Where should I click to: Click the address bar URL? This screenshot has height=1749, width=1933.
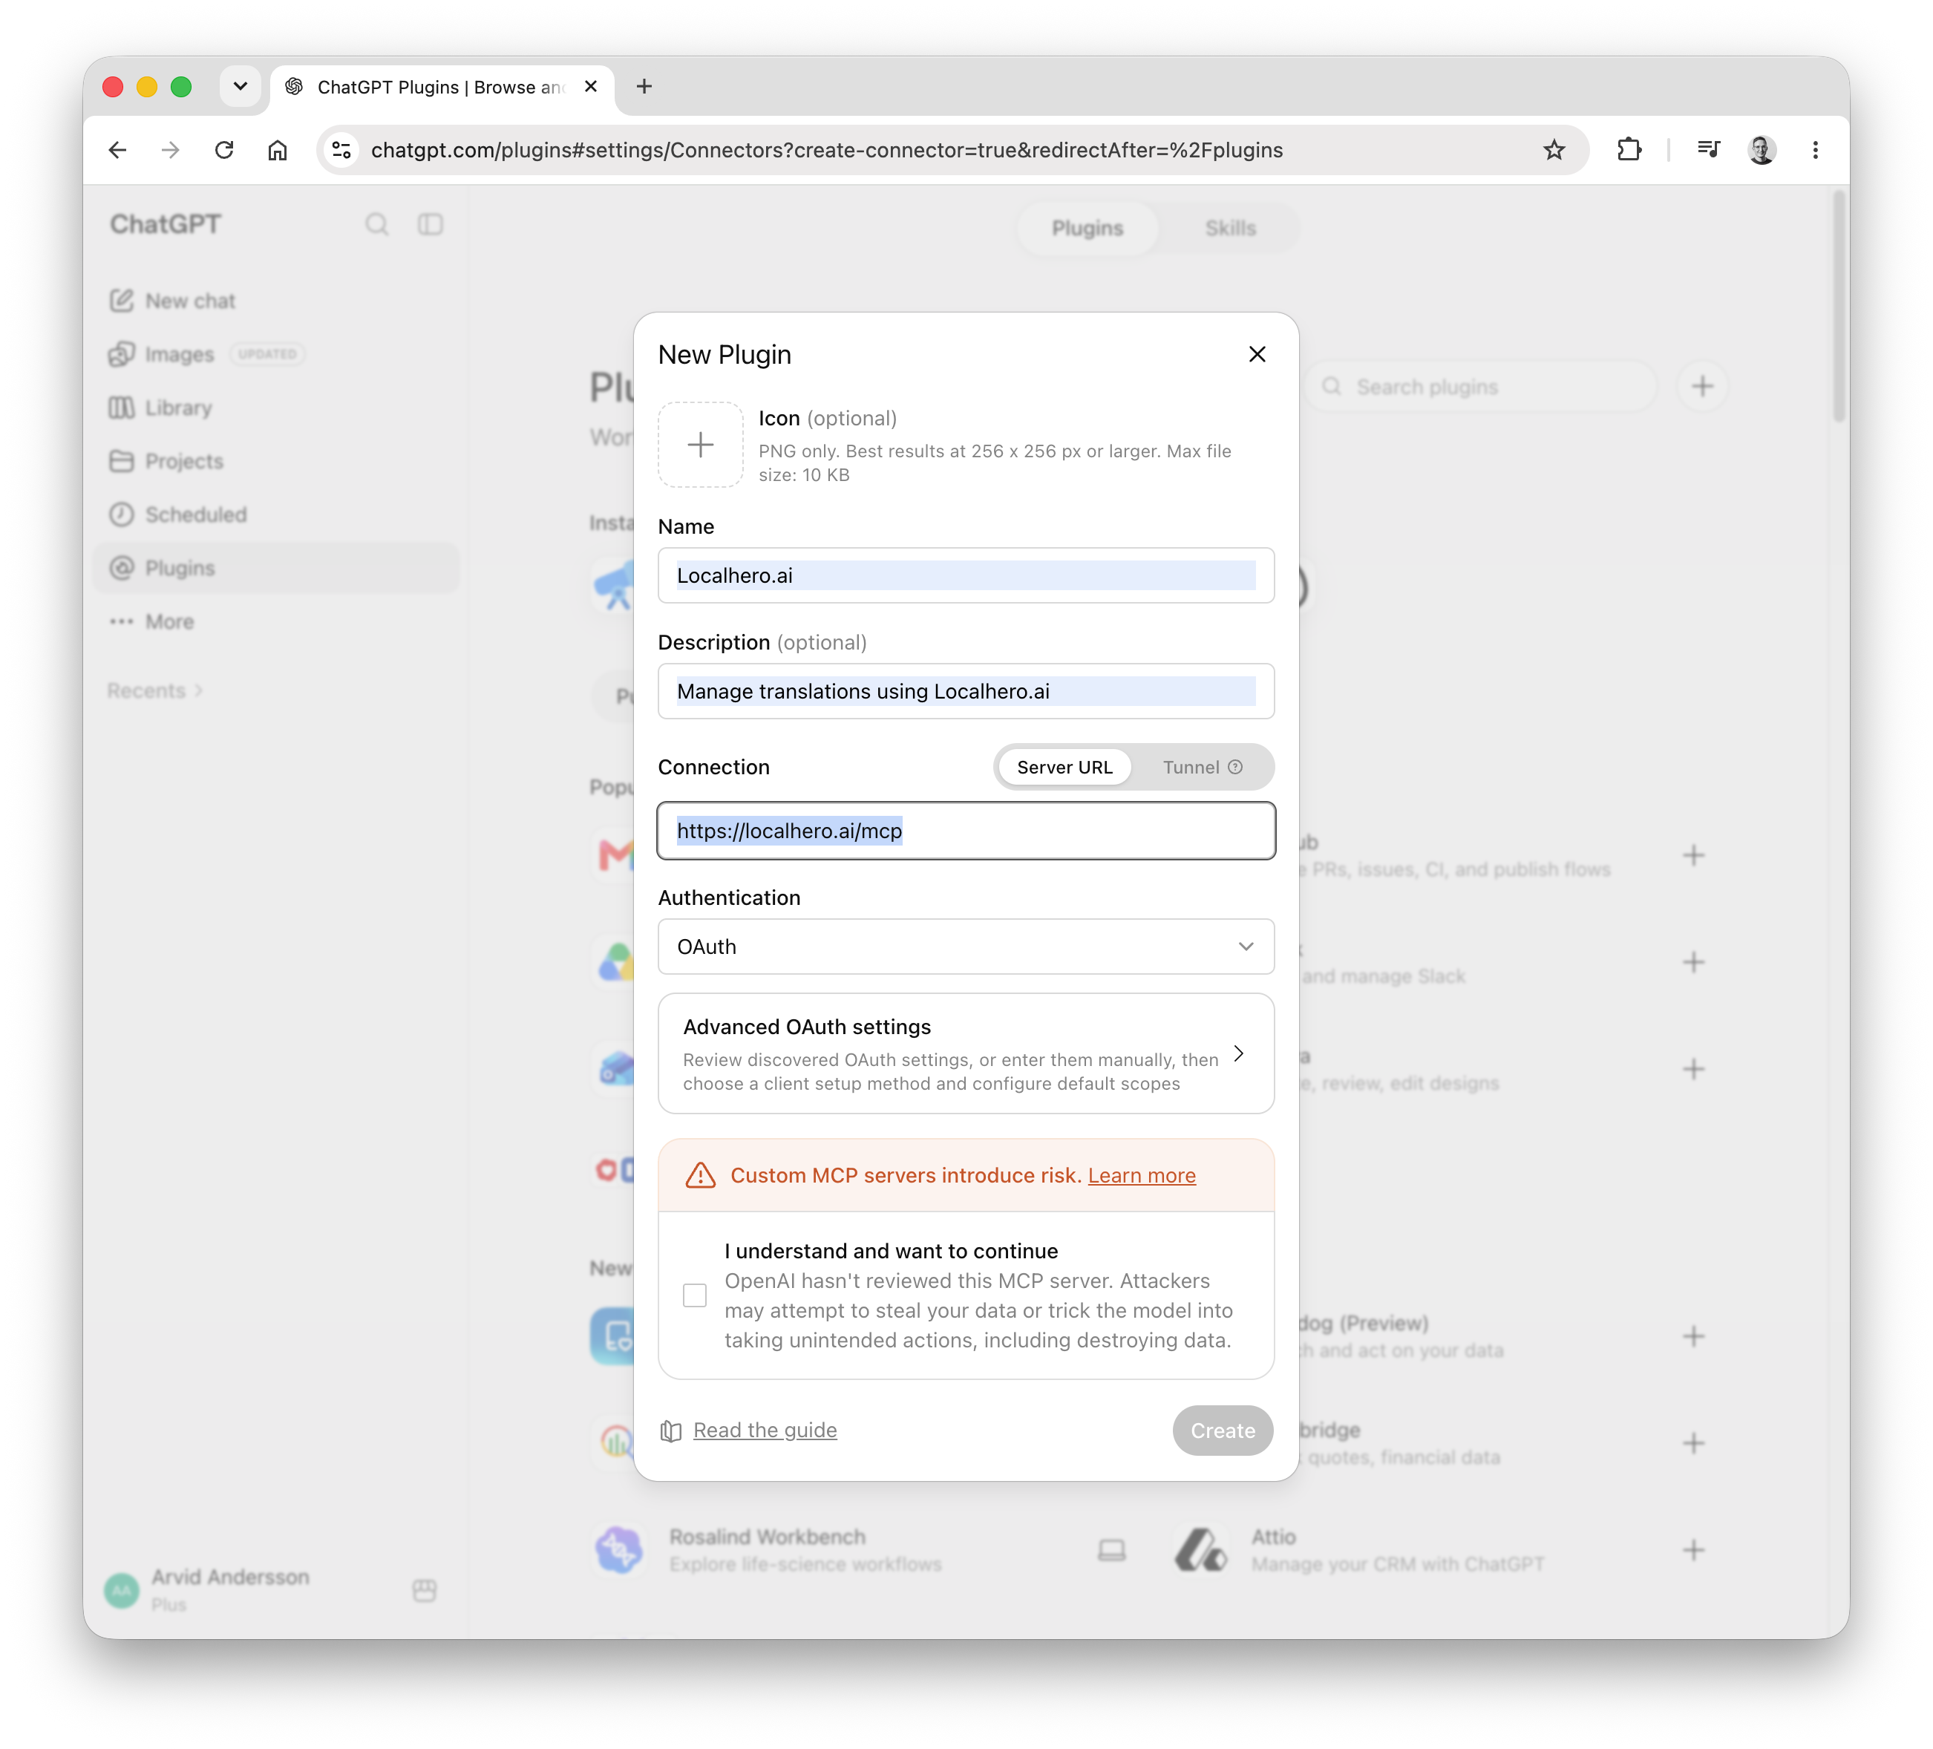point(826,150)
